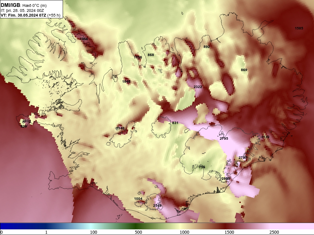Viewport: 314px width, 235px height.
Task: Click the 1000 label on the color scale
Action: tap(184, 232)
